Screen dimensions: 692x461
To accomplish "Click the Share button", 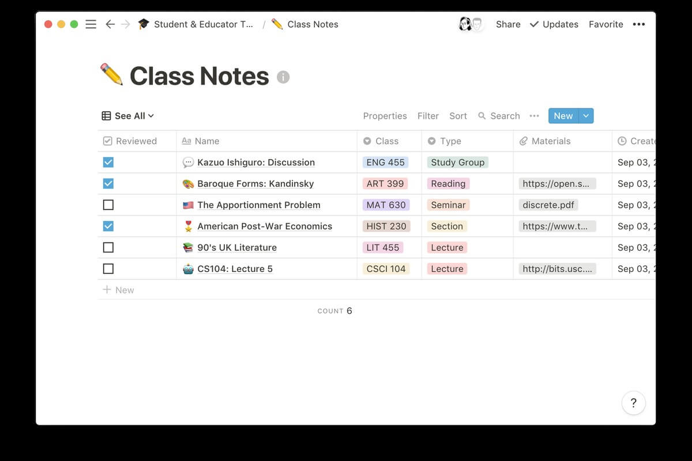I will click(x=508, y=24).
